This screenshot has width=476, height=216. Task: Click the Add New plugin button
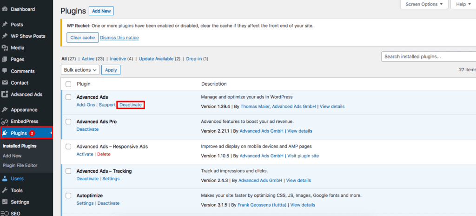click(101, 11)
